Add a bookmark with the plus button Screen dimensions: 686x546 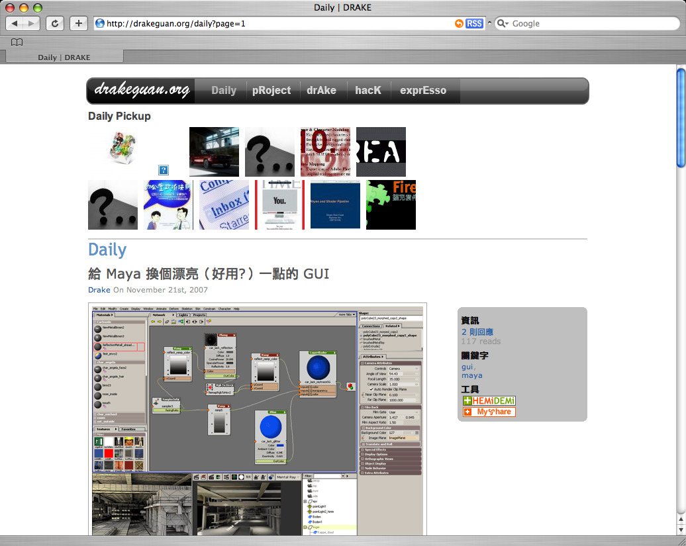pos(78,24)
